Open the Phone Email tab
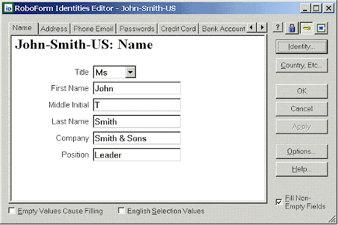This screenshot has height=225, width=338. coord(93,29)
